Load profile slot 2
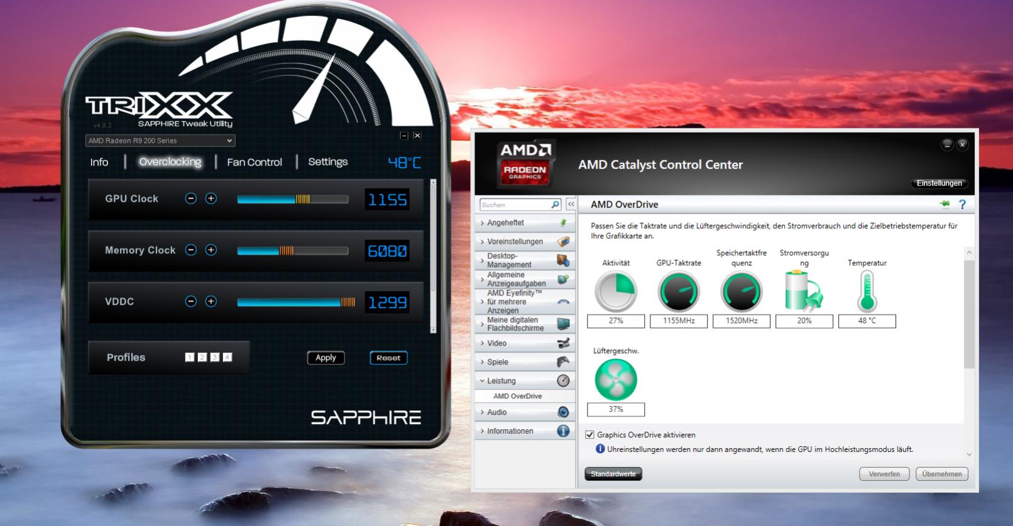 pos(202,358)
